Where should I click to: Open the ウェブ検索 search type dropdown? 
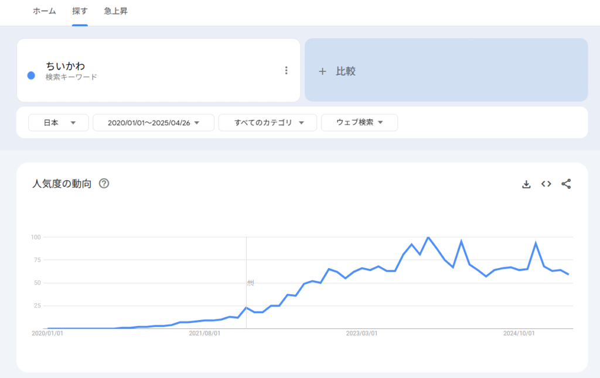(359, 123)
